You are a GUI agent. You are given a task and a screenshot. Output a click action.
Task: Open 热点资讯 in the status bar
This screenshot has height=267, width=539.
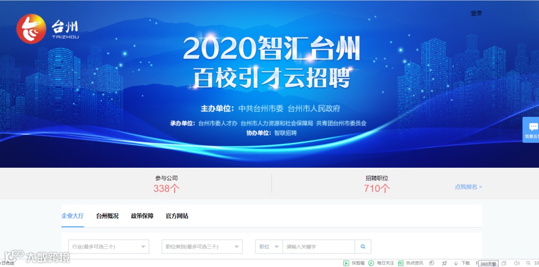pos(411,263)
